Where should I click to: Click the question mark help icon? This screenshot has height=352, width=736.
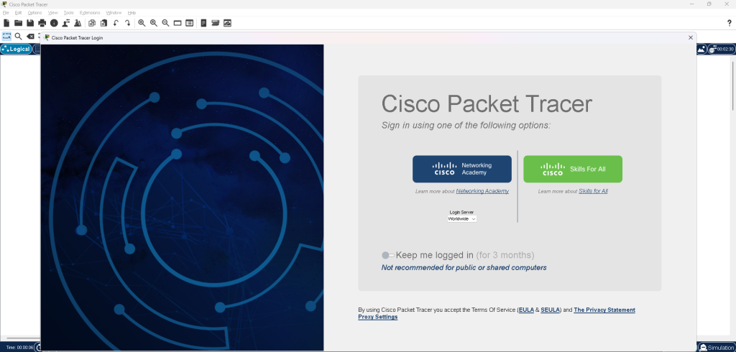tap(730, 23)
